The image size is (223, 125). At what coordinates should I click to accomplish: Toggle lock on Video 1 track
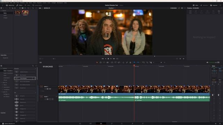click(x=45, y=89)
